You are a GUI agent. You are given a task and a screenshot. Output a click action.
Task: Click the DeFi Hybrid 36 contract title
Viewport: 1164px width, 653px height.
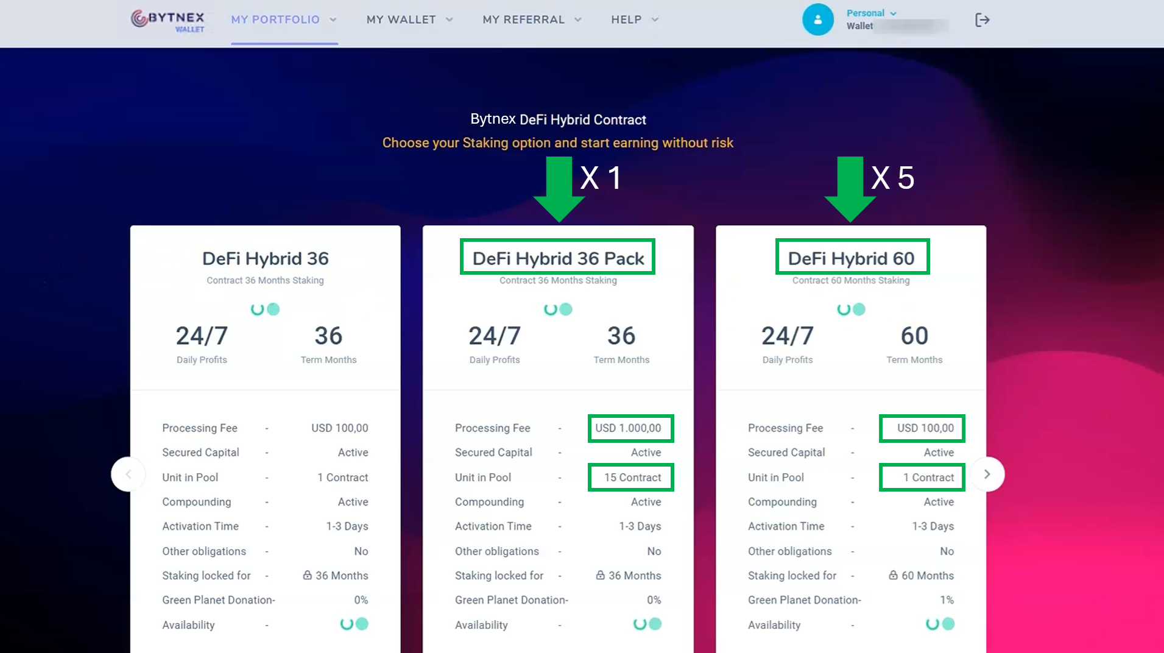[265, 258]
